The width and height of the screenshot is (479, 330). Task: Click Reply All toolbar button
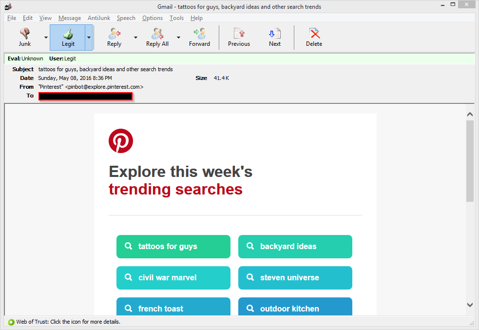(157, 37)
